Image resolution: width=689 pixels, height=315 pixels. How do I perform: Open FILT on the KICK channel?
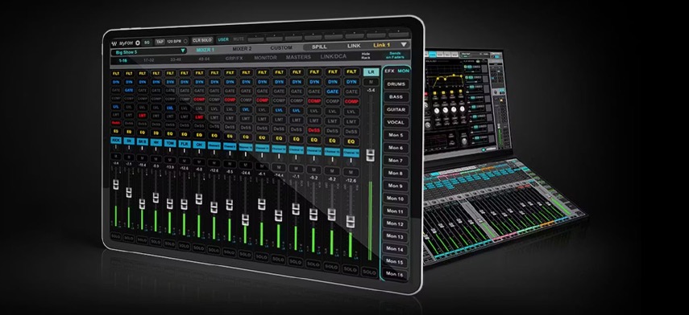115,74
